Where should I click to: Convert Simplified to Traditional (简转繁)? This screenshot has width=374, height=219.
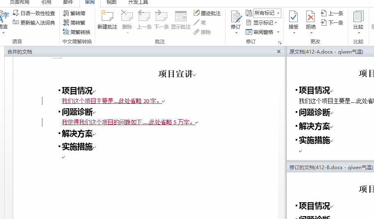click(74, 23)
